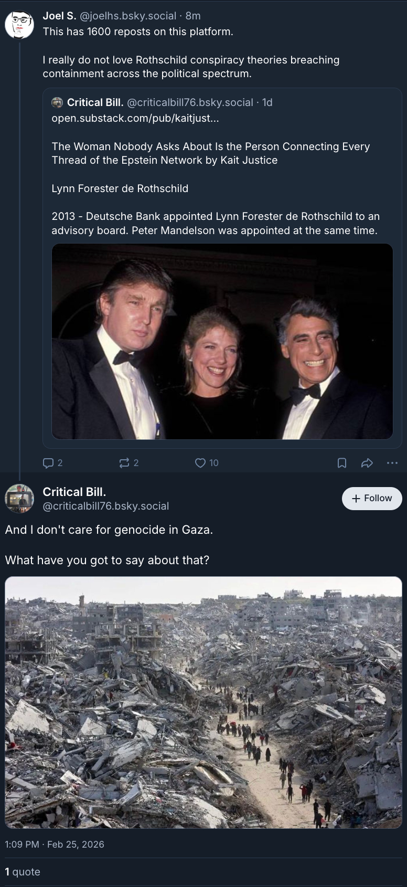
Task: Bookmark Joel S.'s post
Action: coord(341,463)
